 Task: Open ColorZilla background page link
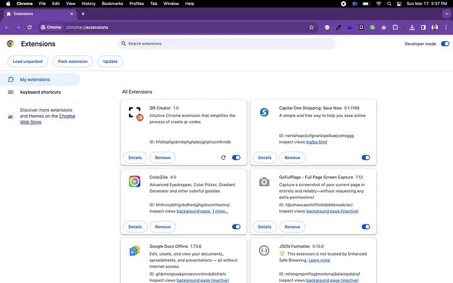click(202, 211)
